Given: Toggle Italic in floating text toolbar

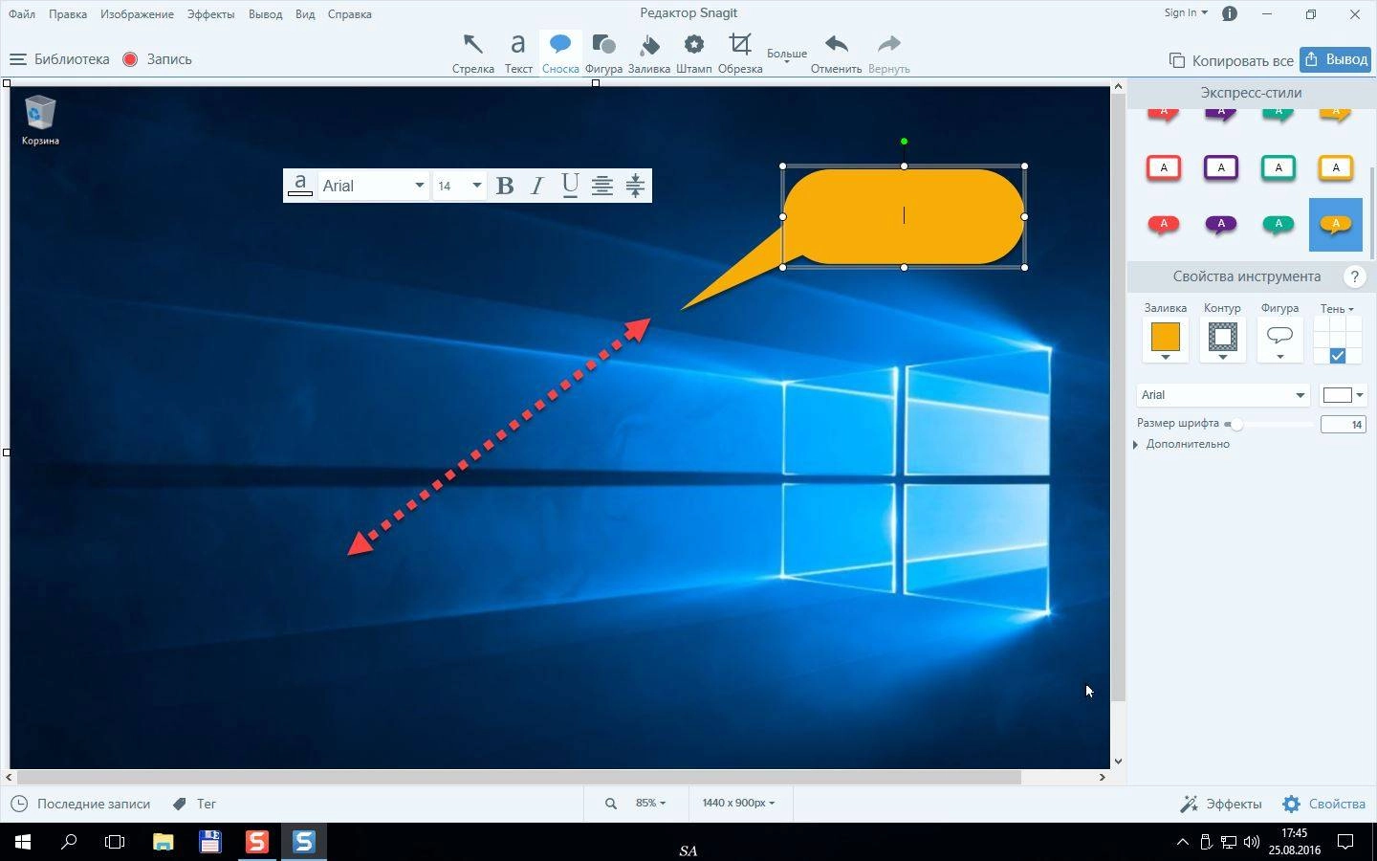Looking at the screenshot, I should click(537, 186).
